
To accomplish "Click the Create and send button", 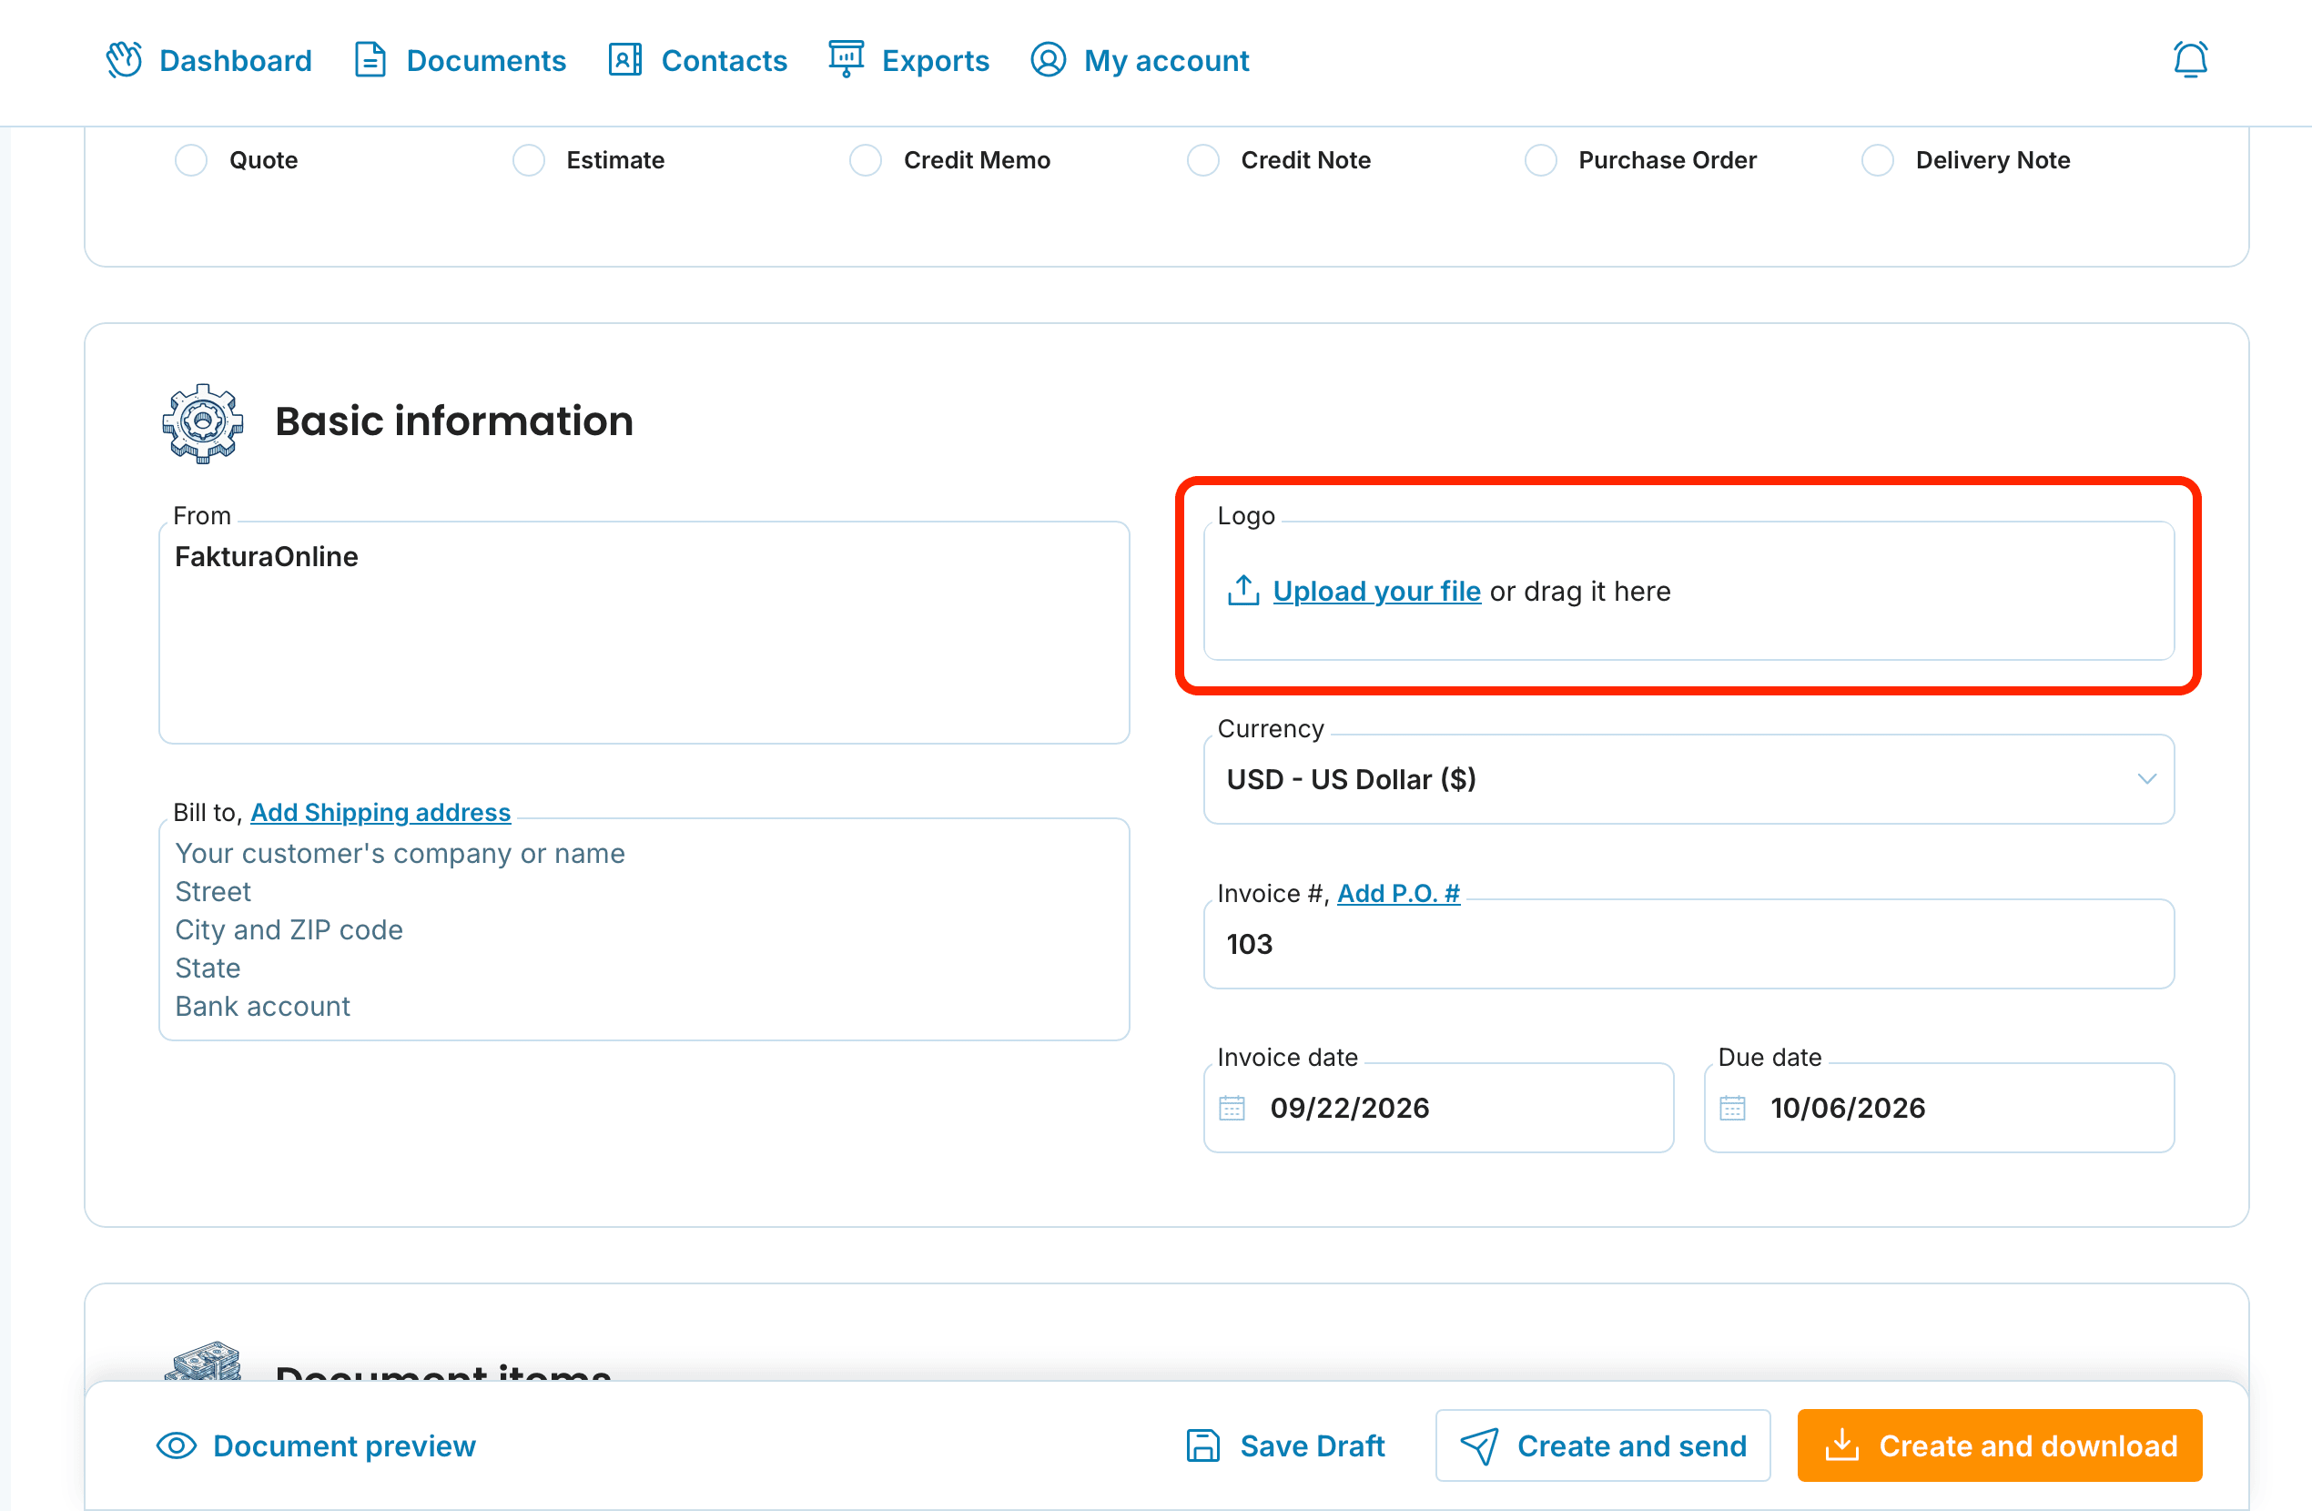I will [x=1603, y=1445].
